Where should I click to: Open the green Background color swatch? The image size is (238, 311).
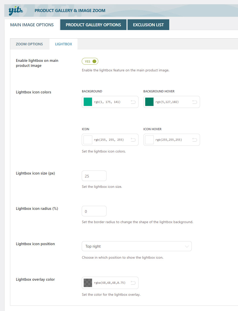tap(88, 102)
